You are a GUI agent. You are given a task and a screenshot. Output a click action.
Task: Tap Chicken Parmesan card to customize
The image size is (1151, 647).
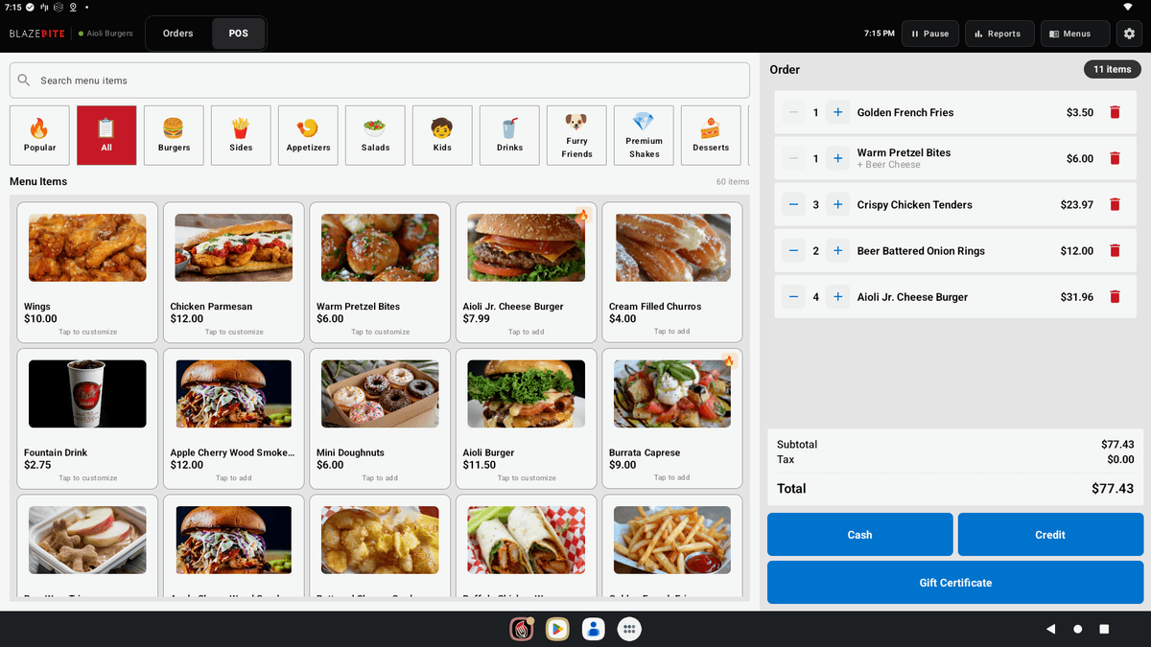(234, 272)
